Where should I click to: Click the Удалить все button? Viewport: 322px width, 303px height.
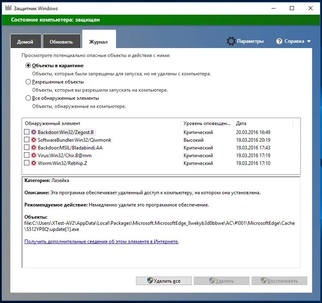164,281
